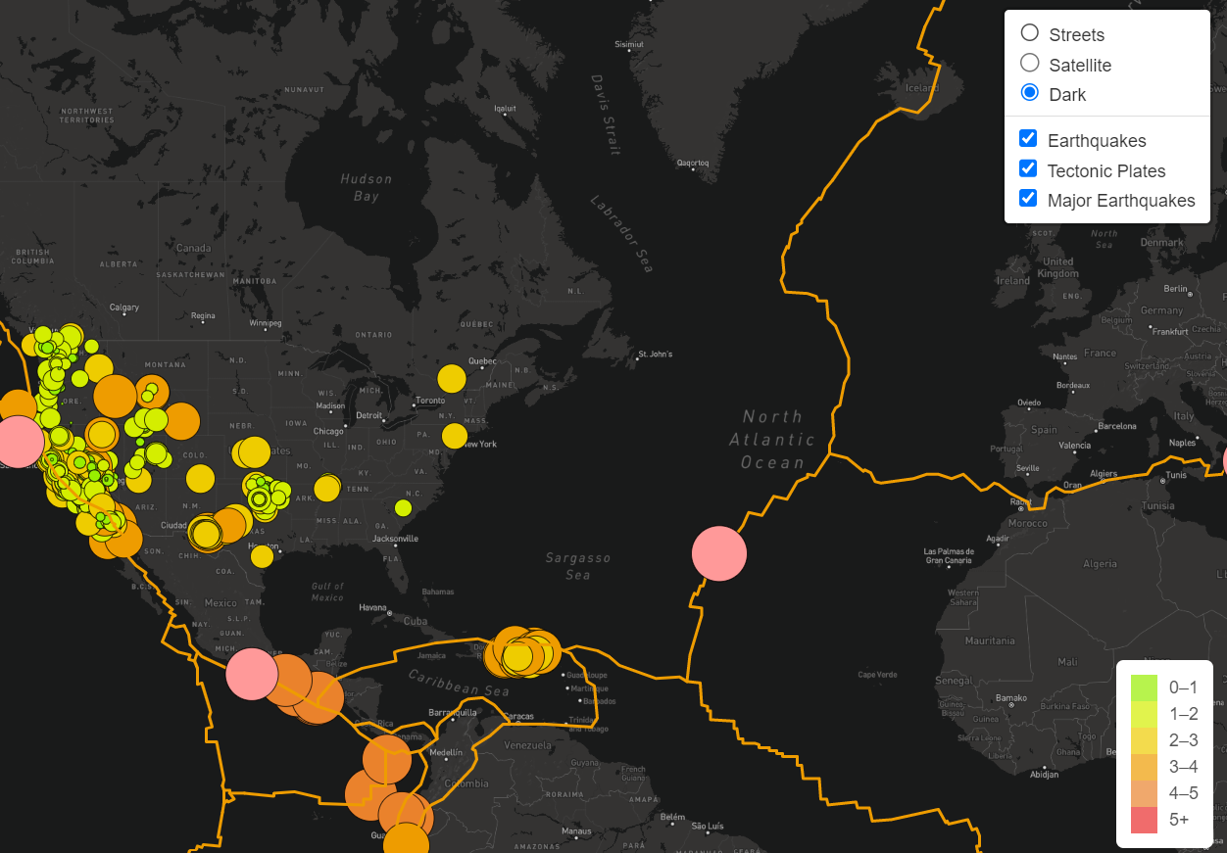
Task: Uncheck the Earthquakes layer
Action: pyautogui.click(x=1027, y=138)
